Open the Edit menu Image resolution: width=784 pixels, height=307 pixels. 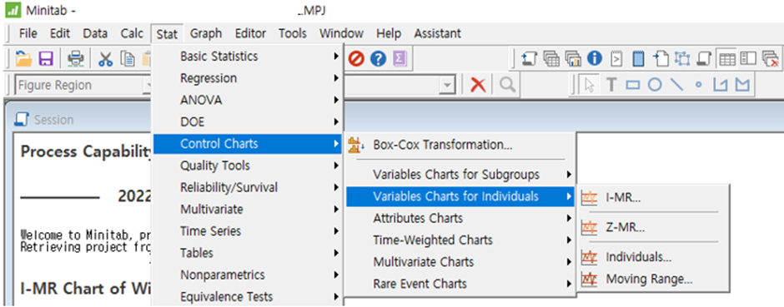60,34
